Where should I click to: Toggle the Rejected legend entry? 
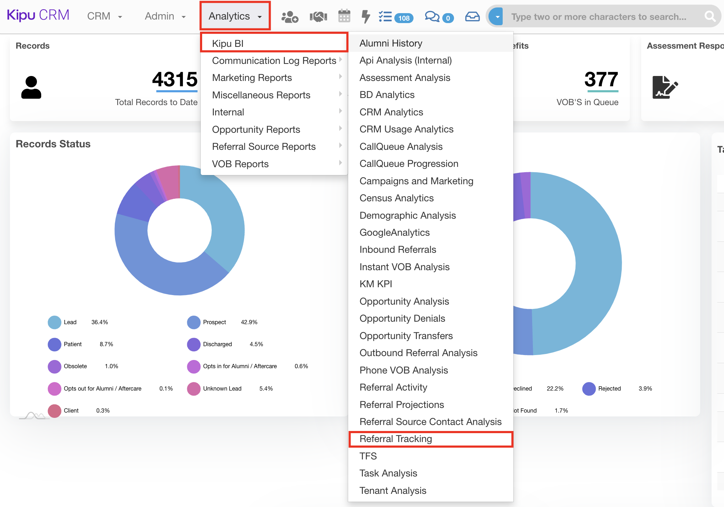pos(609,388)
